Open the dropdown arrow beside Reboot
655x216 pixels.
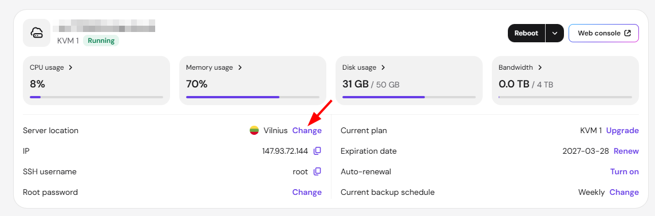click(555, 33)
